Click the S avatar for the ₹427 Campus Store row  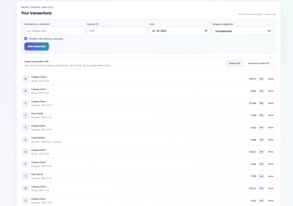tap(25, 201)
